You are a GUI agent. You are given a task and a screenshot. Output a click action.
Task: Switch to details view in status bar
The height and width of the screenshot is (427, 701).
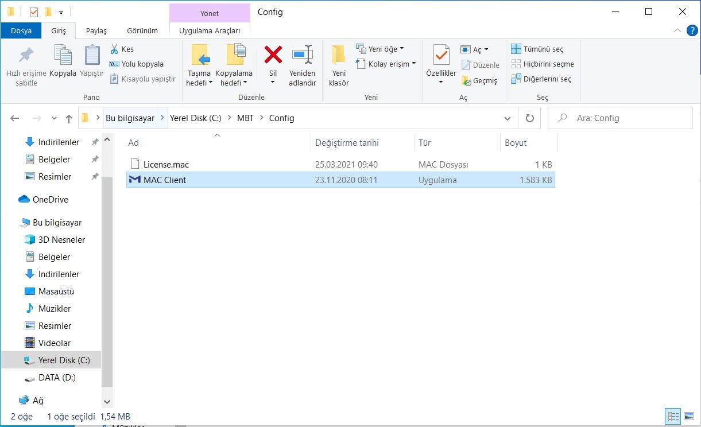673,417
